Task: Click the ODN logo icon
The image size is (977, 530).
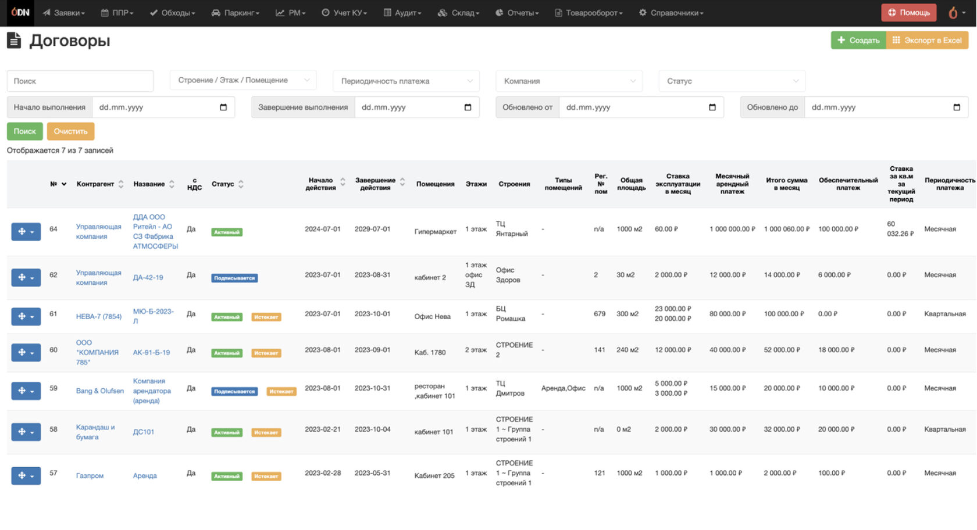Action: pos(20,12)
